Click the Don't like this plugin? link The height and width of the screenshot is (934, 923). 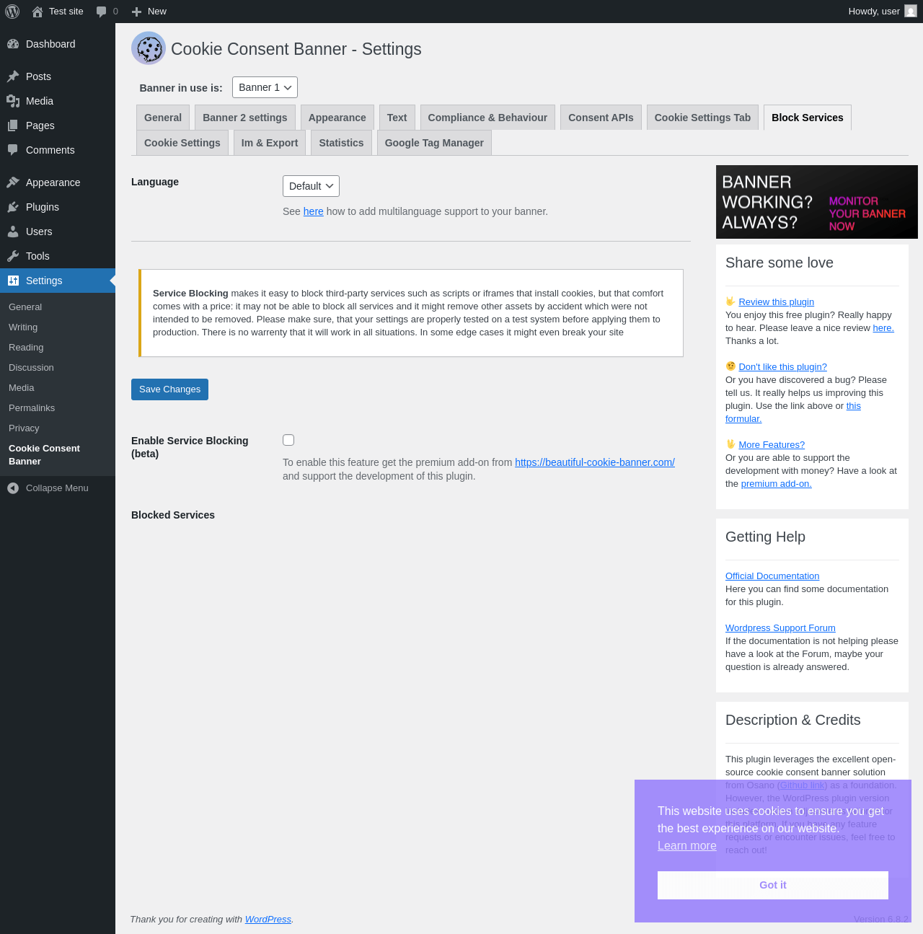point(782,367)
